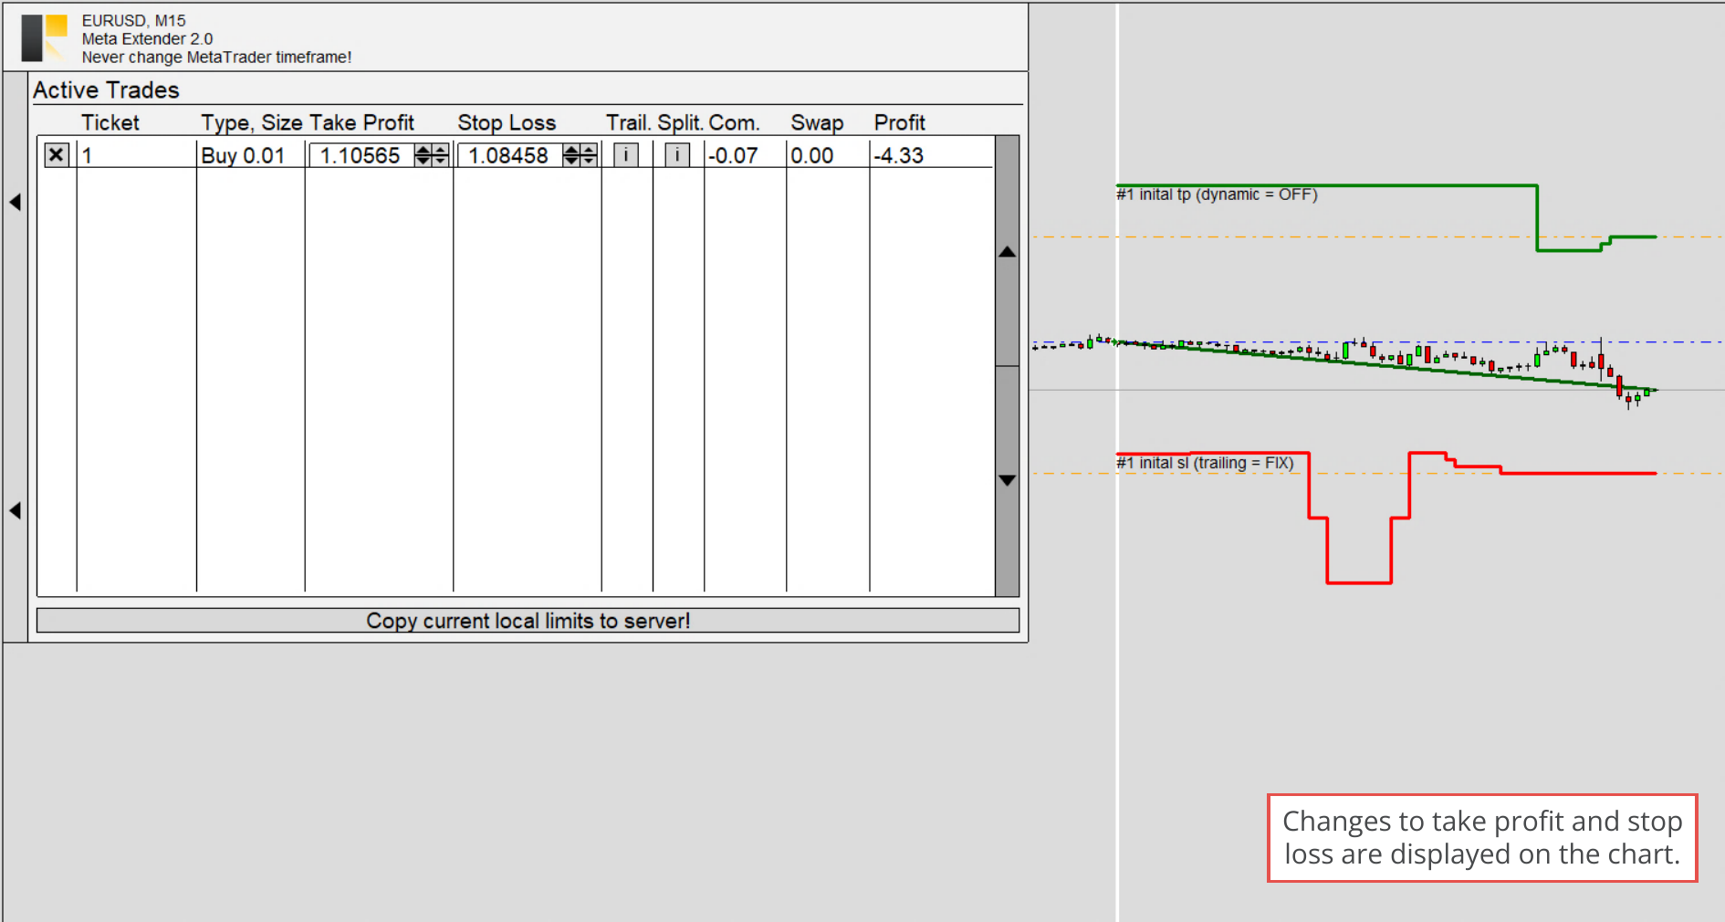This screenshot has width=1725, height=922.
Task: Open Trail info button for ticket 1
Action: pyautogui.click(x=626, y=155)
